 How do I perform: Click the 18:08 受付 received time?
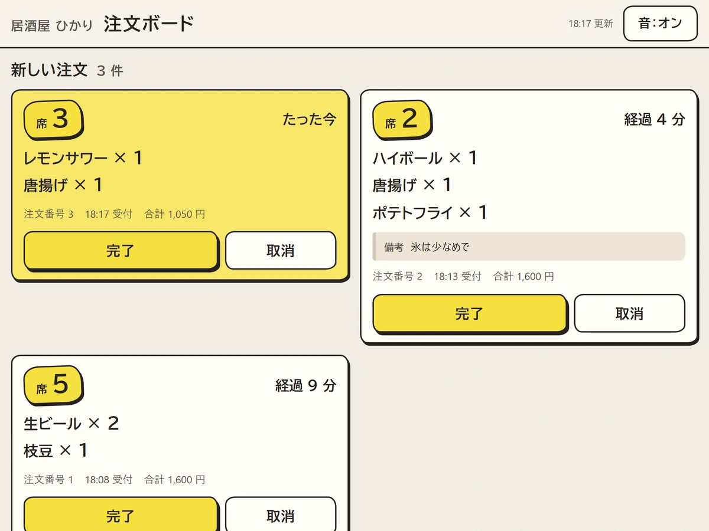(x=109, y=480)
